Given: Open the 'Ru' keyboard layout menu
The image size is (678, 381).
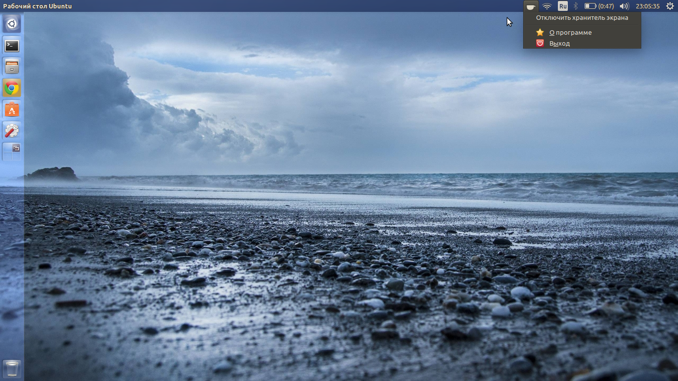Looking at the screenshot, I should [562, 6].
